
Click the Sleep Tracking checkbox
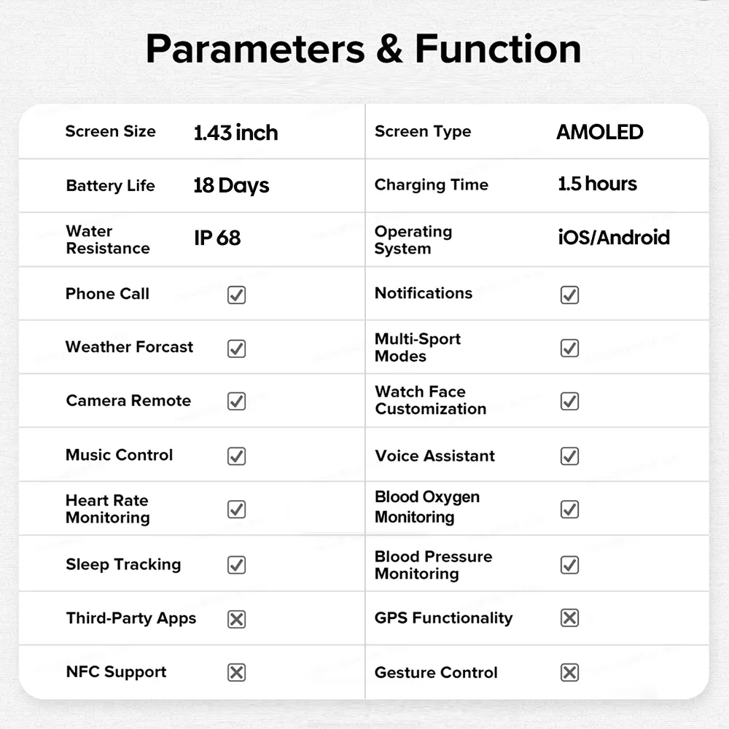[236, 565]
